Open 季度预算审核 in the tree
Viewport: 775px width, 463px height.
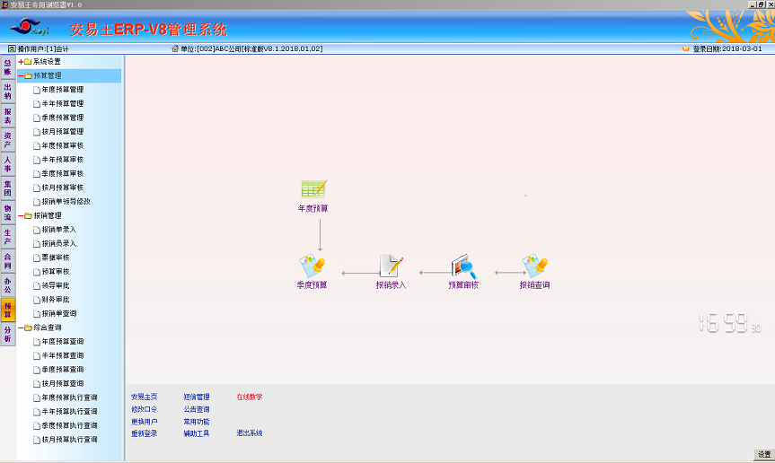click(63, 174)
